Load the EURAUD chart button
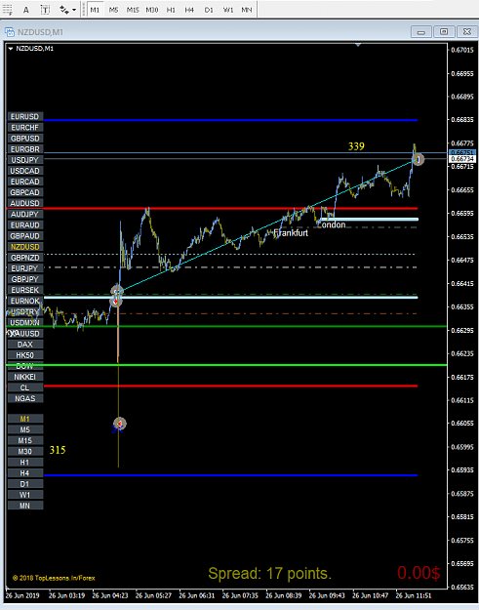 tap(25, 224)
